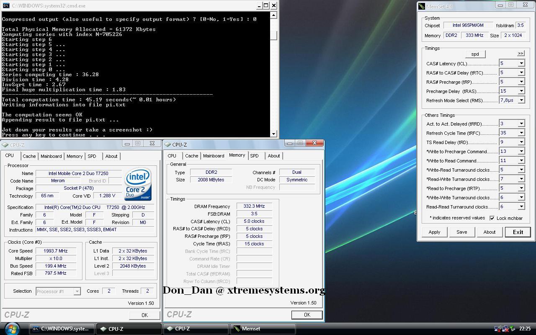Open the Write-Read Turnaround clocks dropdown
536x335 pixels.
(x=521, y=170)
